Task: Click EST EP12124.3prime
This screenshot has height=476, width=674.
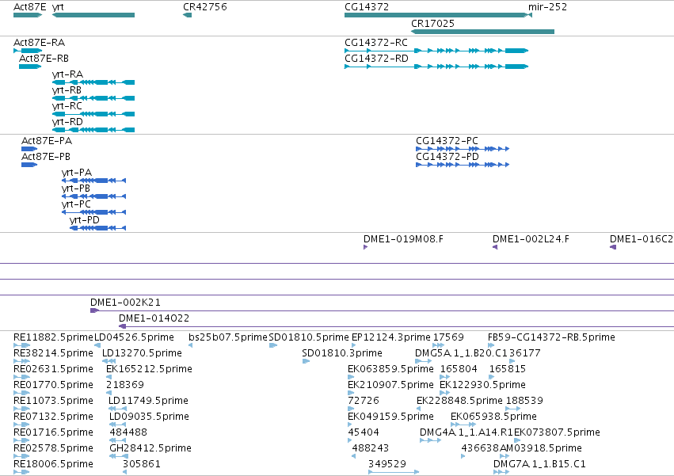Action: 354,345
